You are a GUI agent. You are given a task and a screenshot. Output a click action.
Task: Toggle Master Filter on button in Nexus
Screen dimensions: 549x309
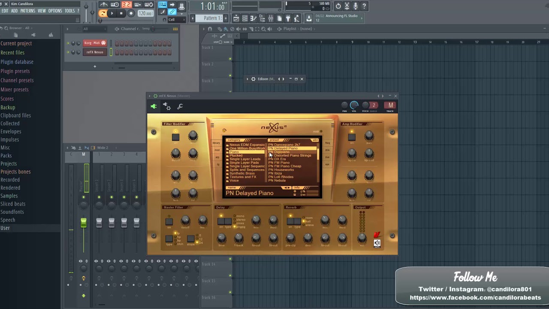[169, 221]
